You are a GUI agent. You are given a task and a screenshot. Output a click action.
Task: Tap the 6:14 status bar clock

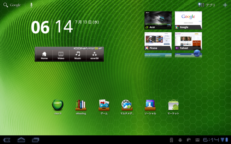tap(211, 140)
